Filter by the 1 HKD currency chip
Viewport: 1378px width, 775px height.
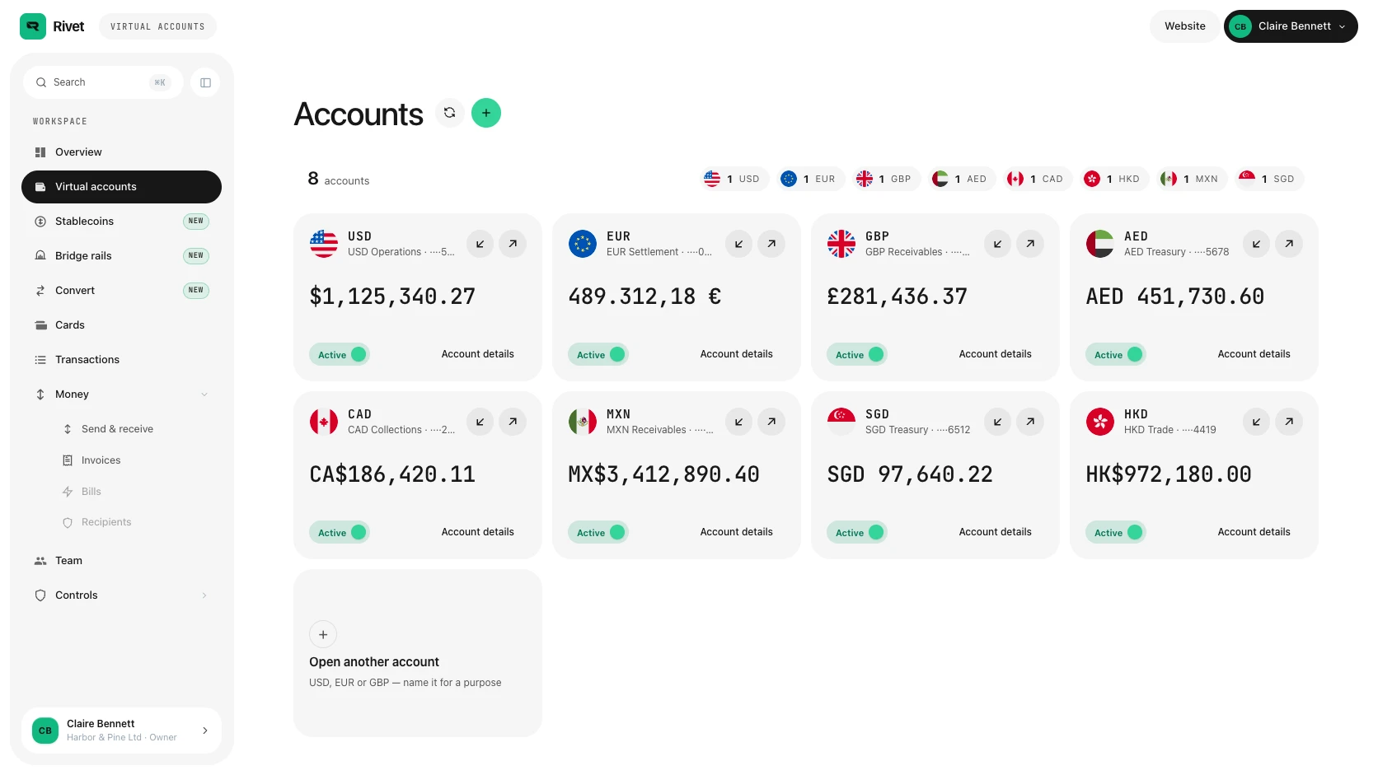point(1113,179)
